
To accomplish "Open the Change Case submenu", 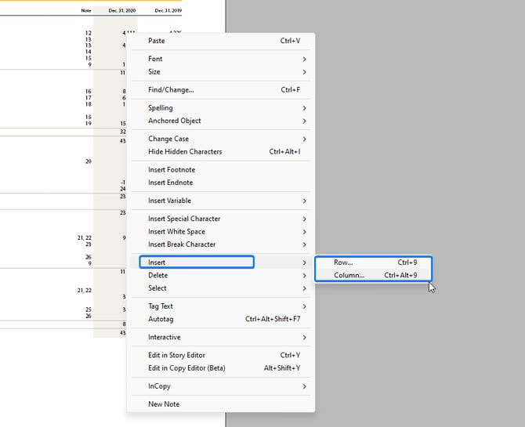I will [x=168, y=139].
